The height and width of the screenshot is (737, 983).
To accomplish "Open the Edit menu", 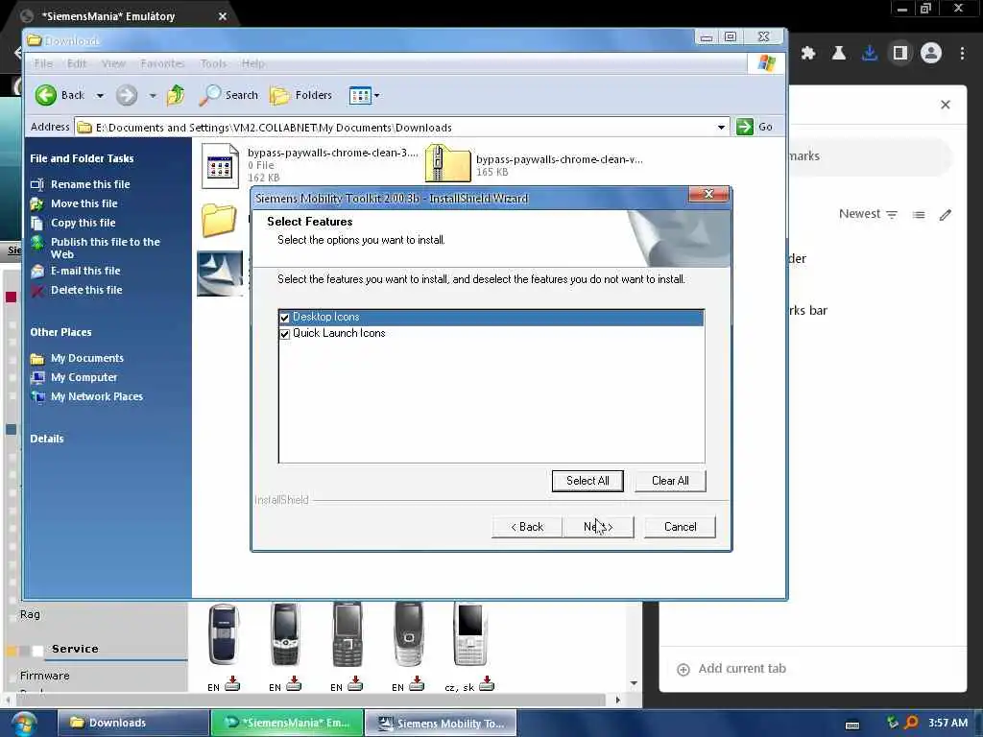I will coord(77,63).
